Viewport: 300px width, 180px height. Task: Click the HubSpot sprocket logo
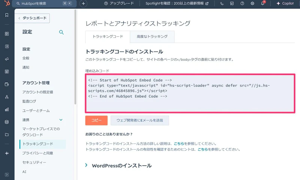(x=7, y=3)
